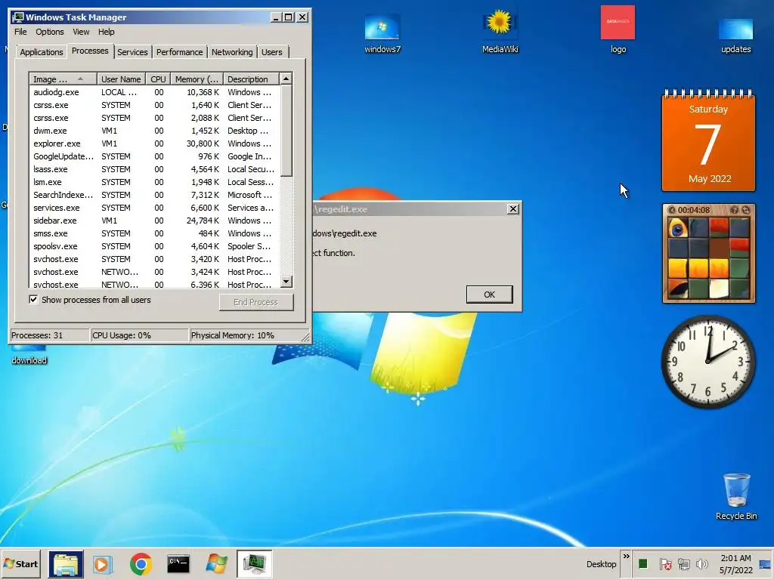Close the regedit.exe error dialog
The width and height of the screenshot is (774, 580).
[x=513, y=209]
